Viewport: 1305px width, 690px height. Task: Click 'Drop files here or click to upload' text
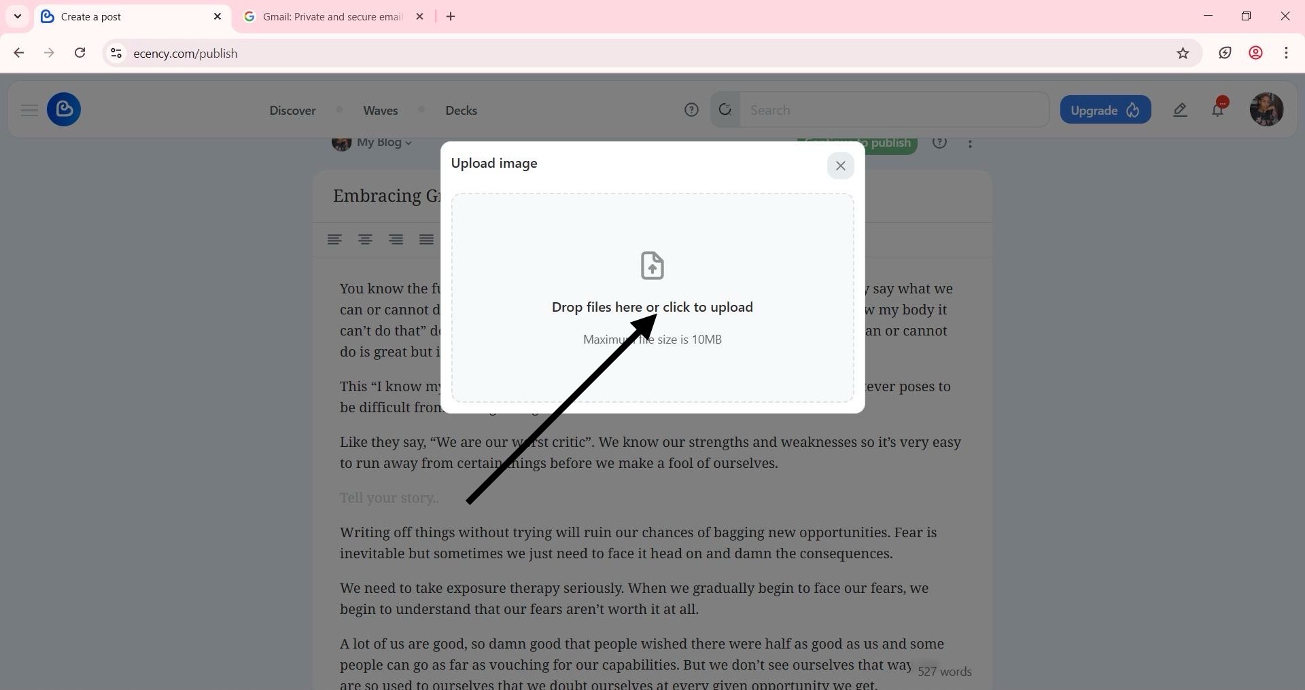[652, 307]
